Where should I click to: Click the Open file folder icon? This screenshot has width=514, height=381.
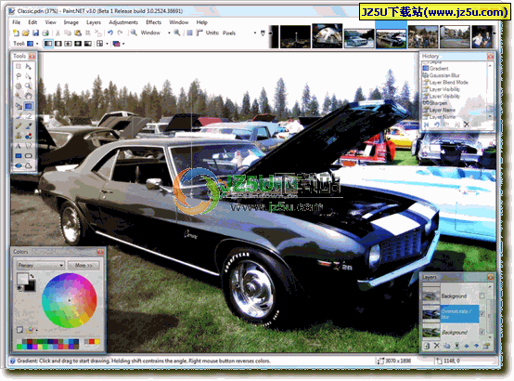pos(26,33)
